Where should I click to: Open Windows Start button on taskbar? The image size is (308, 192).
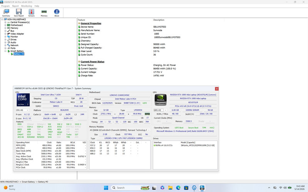pos(106,188)
